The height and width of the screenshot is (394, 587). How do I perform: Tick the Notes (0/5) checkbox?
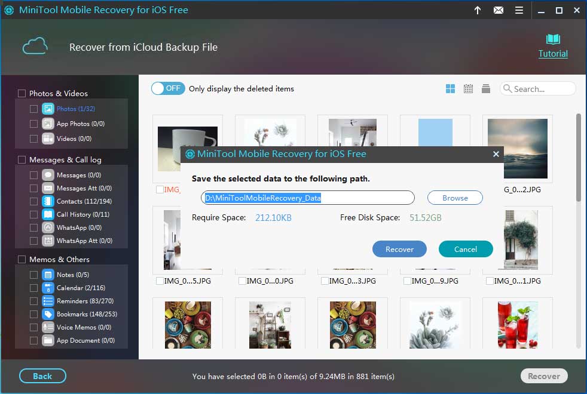33,275
